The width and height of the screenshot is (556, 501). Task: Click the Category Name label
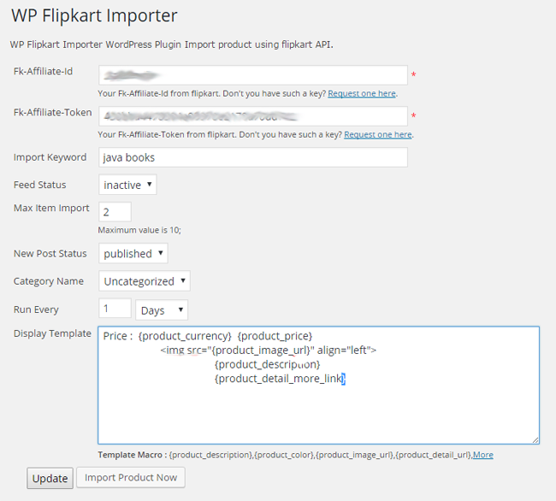(x=48, y=281)
